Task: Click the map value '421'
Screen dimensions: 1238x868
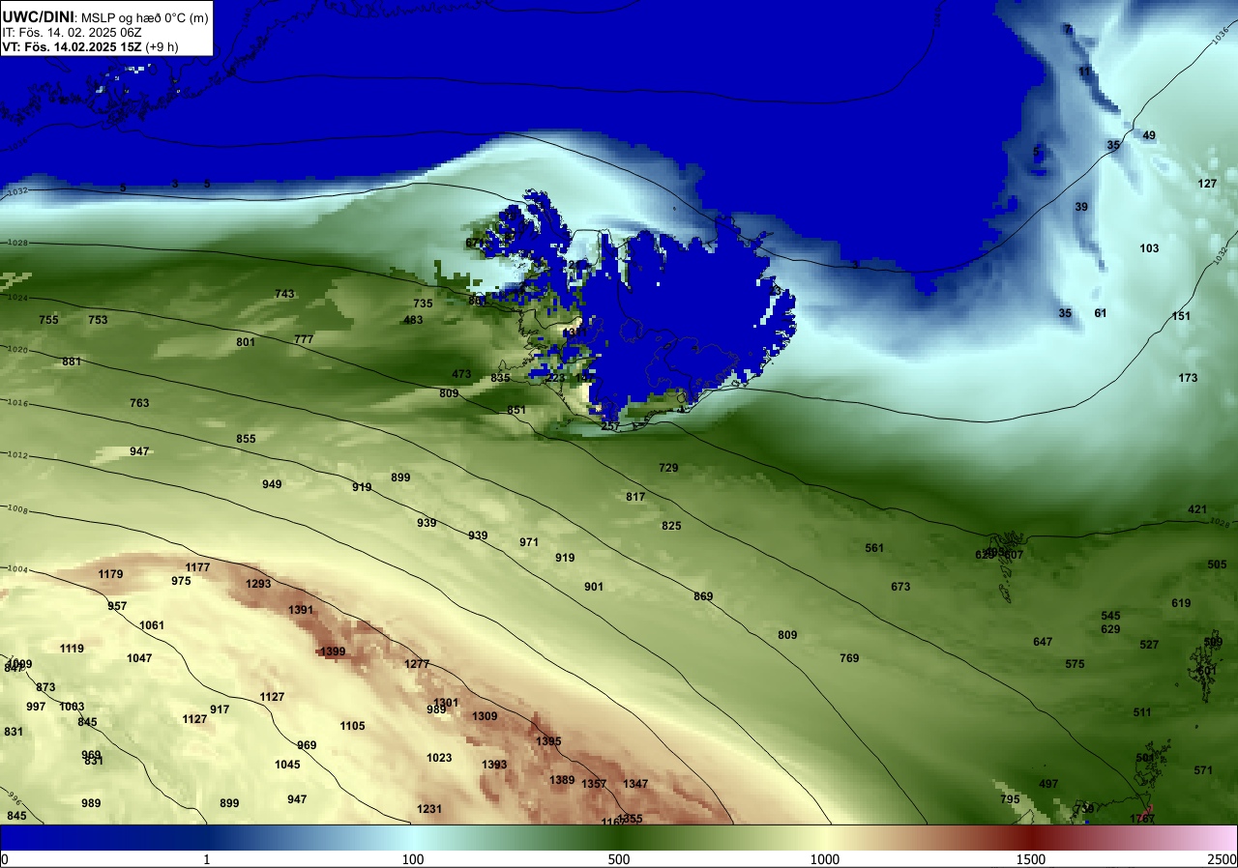Action: click(1197, 509)
